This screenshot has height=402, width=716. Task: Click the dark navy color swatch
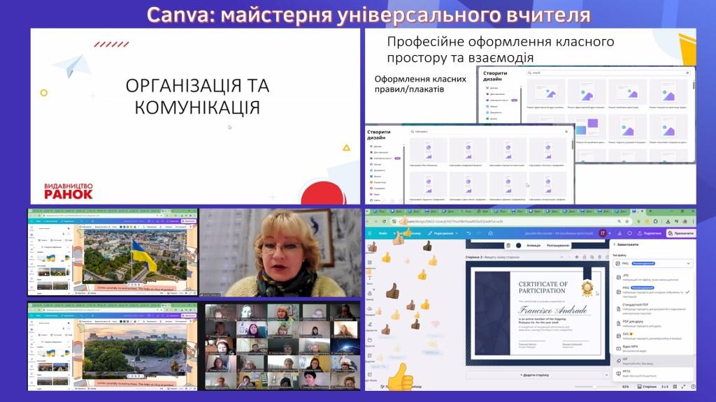point(518,245)
